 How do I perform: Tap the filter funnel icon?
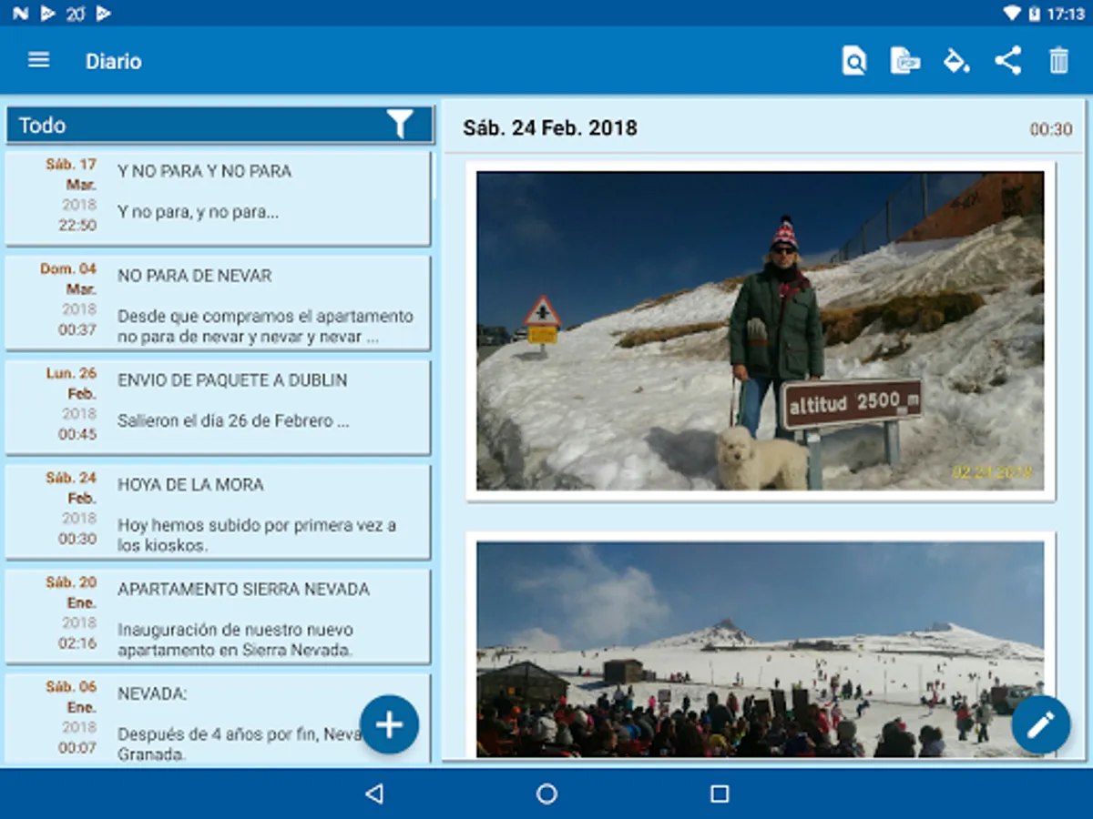[x=400, y=125]
